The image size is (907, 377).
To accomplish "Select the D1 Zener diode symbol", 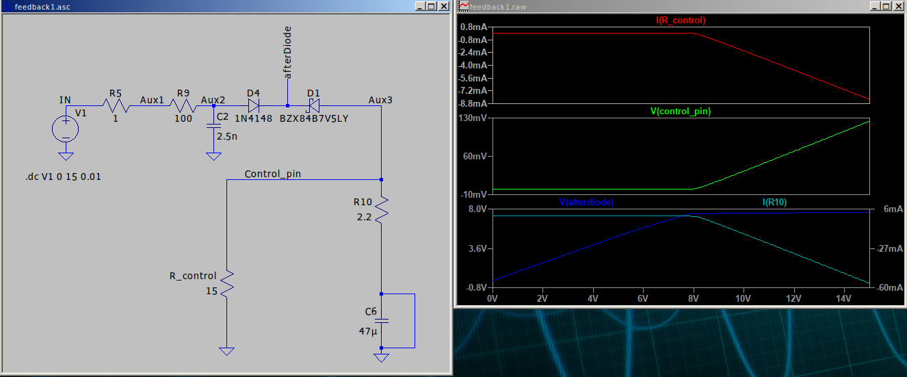I will click(314, 106).
